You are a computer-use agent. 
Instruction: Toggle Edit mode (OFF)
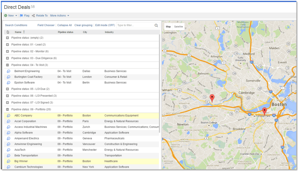click(x=105, y=25)
